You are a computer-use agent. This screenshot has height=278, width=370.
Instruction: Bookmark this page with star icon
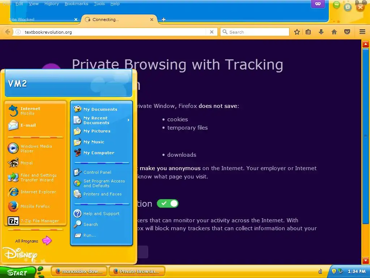[x=297, y=32]
